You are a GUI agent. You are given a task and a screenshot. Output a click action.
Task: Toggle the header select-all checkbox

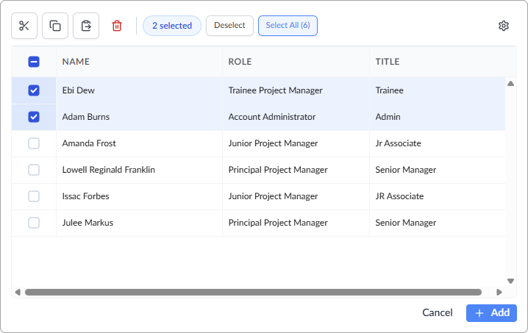pyautogui.click(x=34, y=62)
